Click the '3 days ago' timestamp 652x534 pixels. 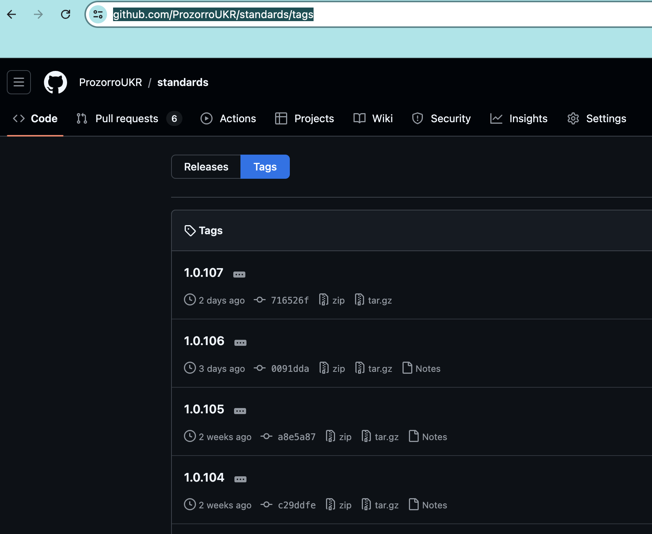pos(222,369)
